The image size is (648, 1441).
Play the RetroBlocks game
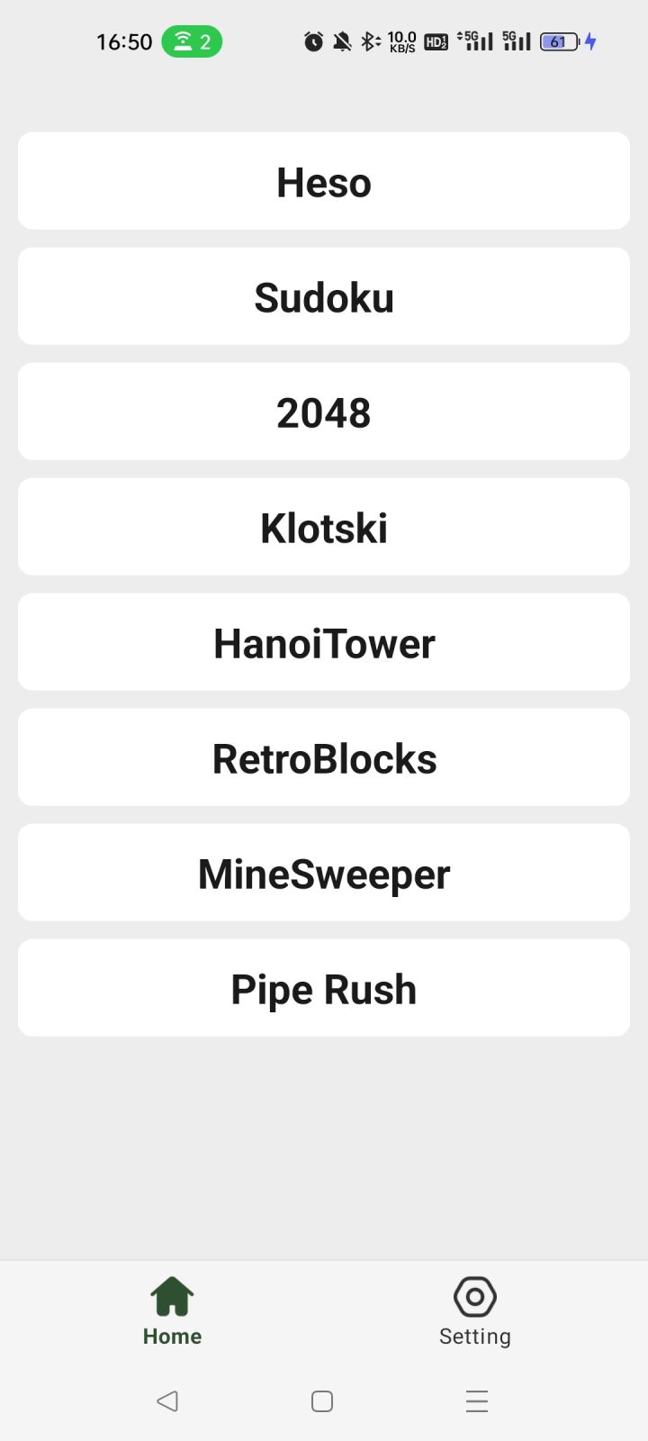tap(324, 757)
